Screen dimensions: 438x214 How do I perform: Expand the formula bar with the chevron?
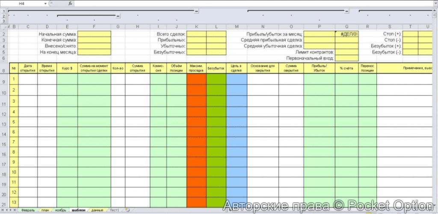click(x=435, y=3)
